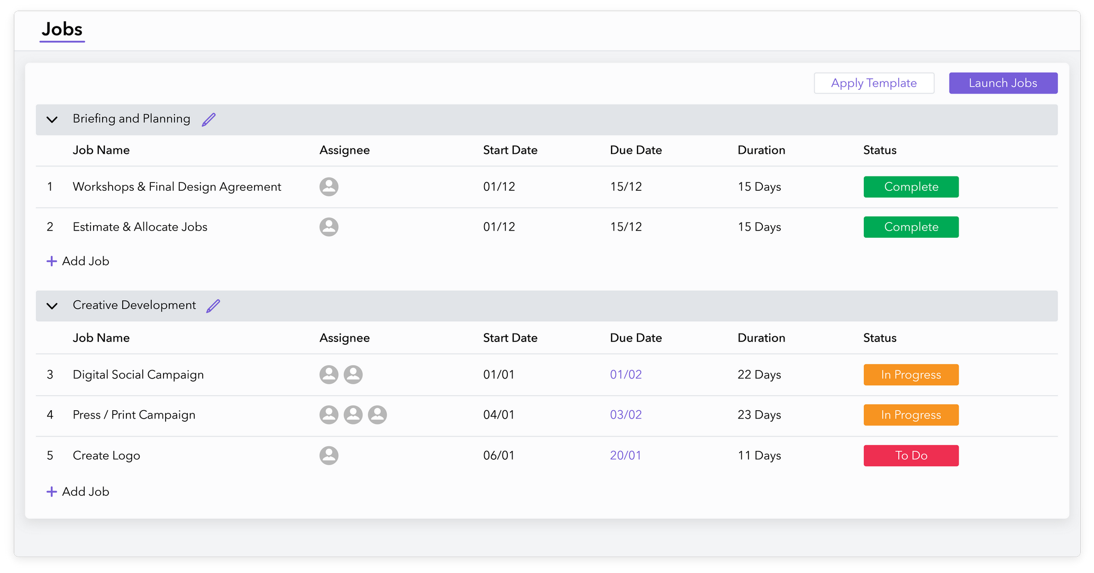
Task: Click Job Name column header in Briefing and Planning
Action: [101, 150]
